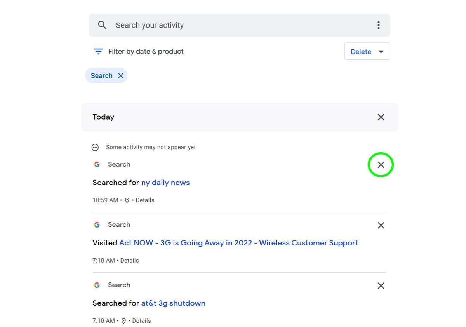Open the three-dot options menu icon

point(379,25)
